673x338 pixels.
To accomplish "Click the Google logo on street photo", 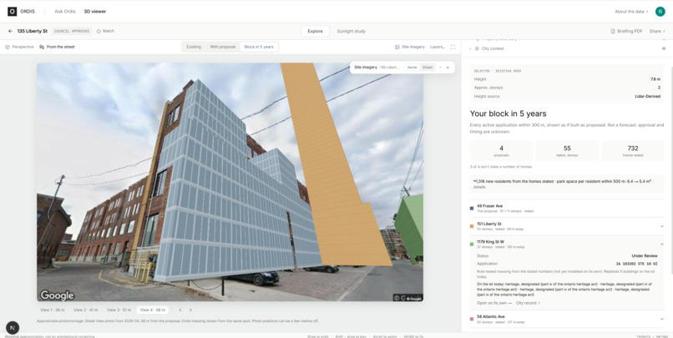I will pyautogui.click(x=57, y=295).
